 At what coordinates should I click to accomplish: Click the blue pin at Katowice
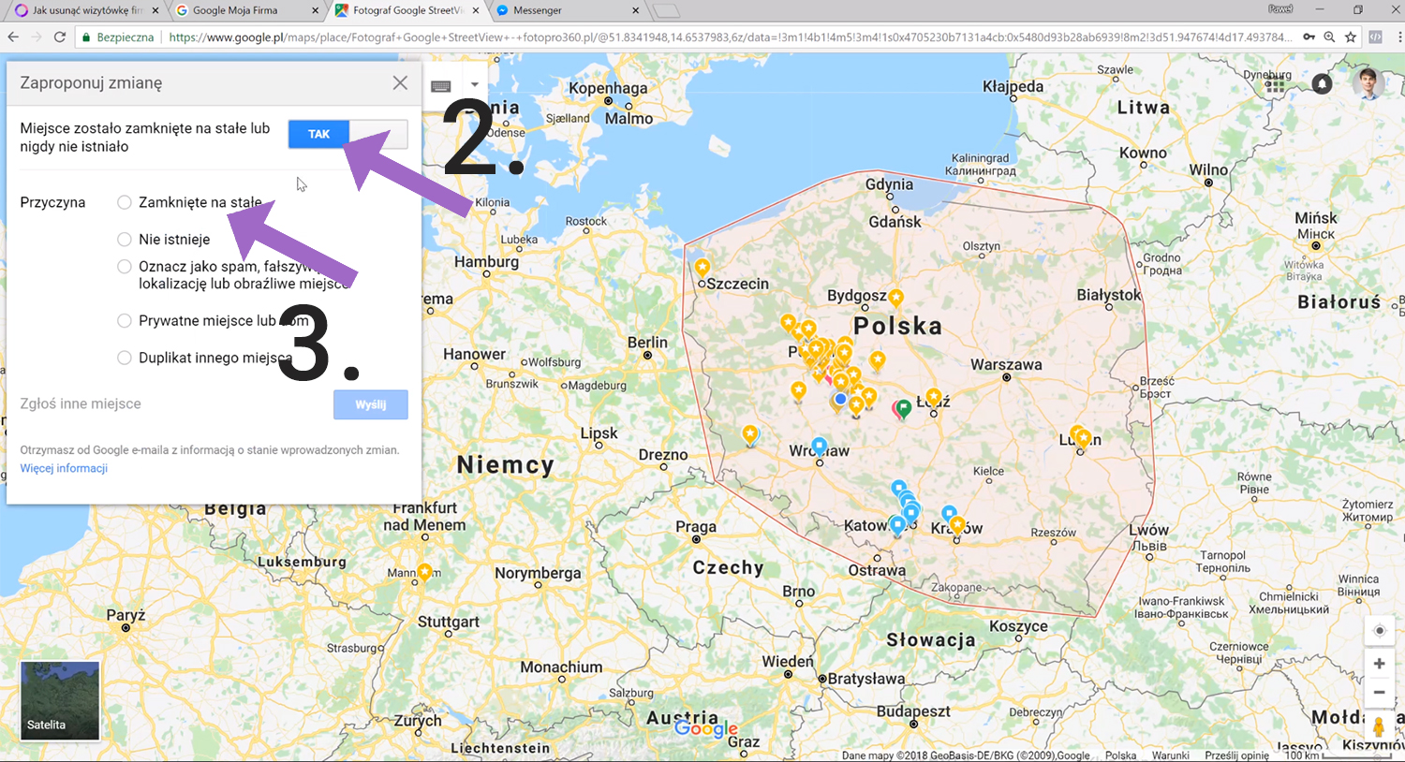coord(897,526)
